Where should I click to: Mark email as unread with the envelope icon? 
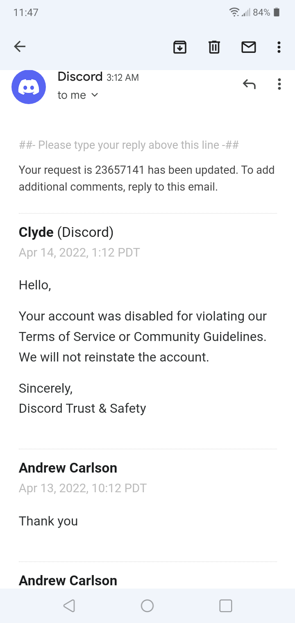click(x=249, y=47)
